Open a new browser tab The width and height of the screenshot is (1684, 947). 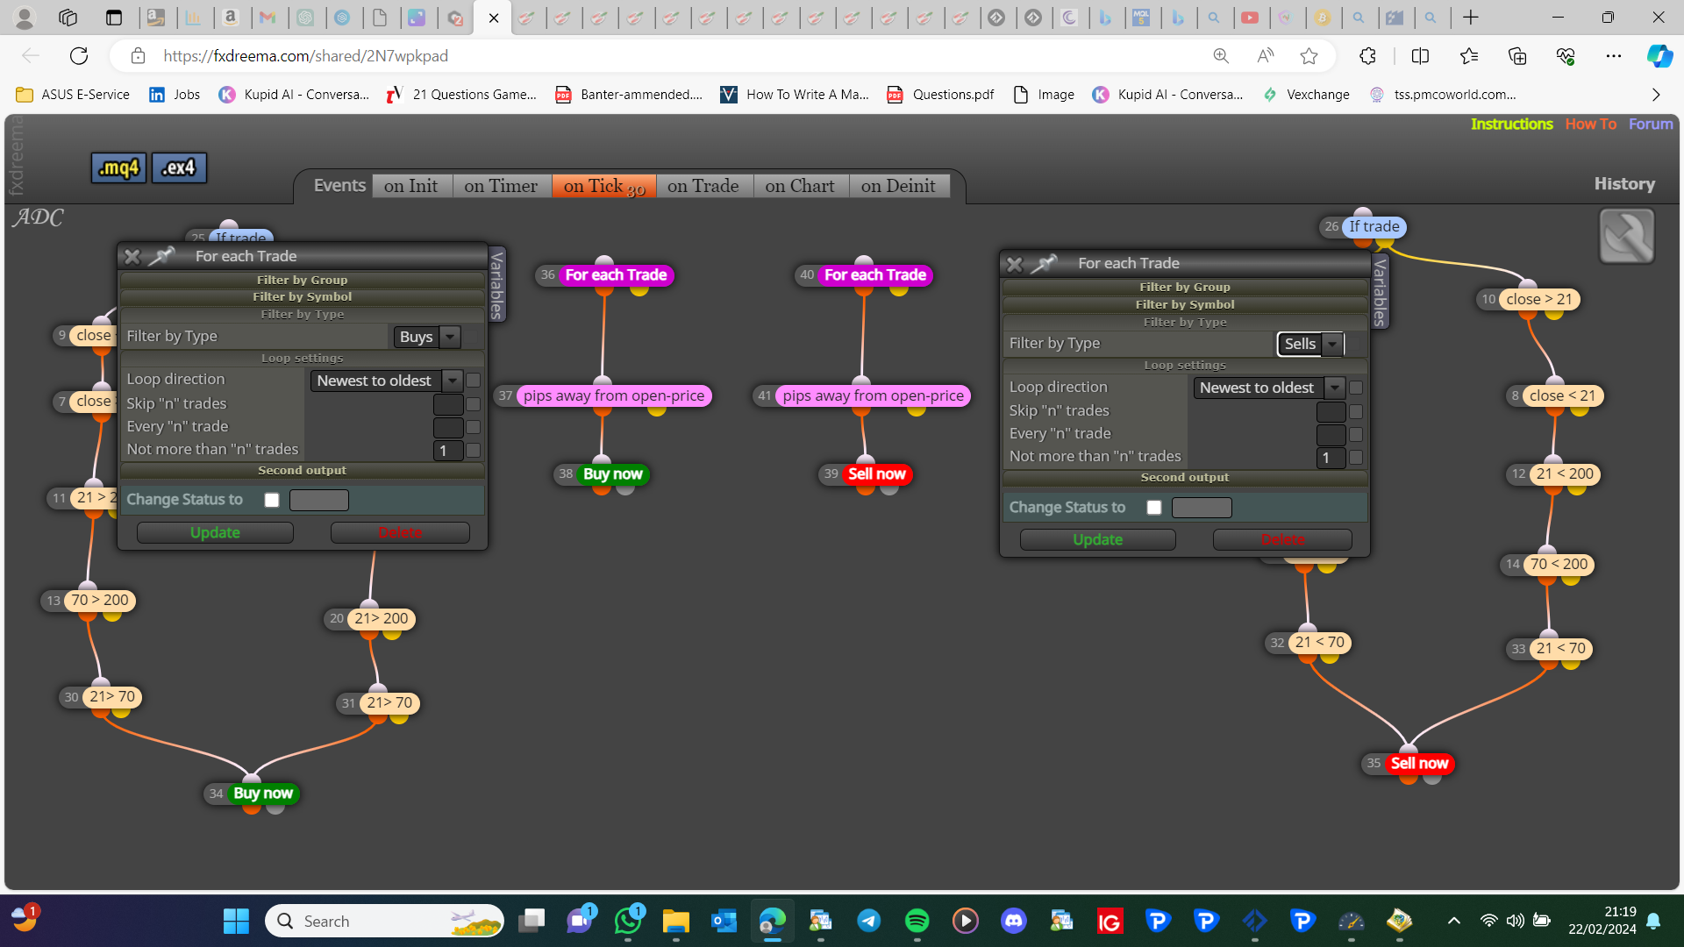click(x=1471, y=18)
